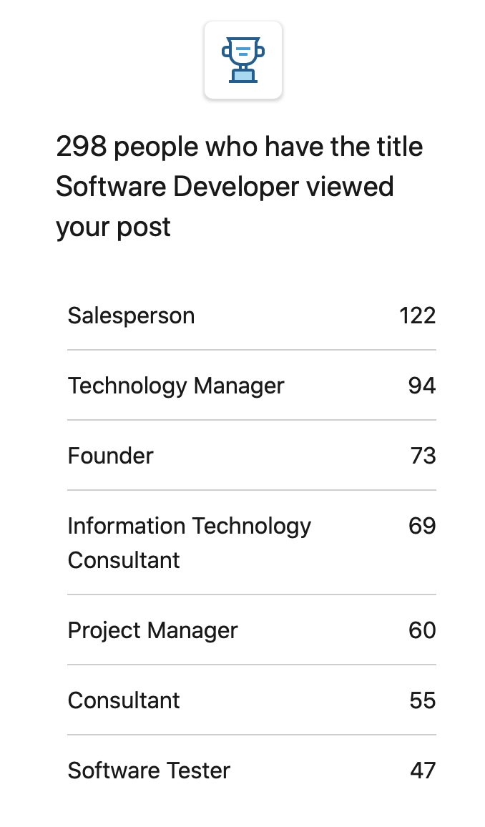
Task: Click the Software Tester count 47
Action: [423, 770]
